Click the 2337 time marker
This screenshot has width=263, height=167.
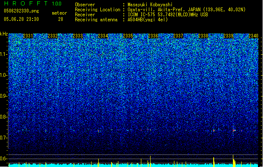(x=178, y=36)
